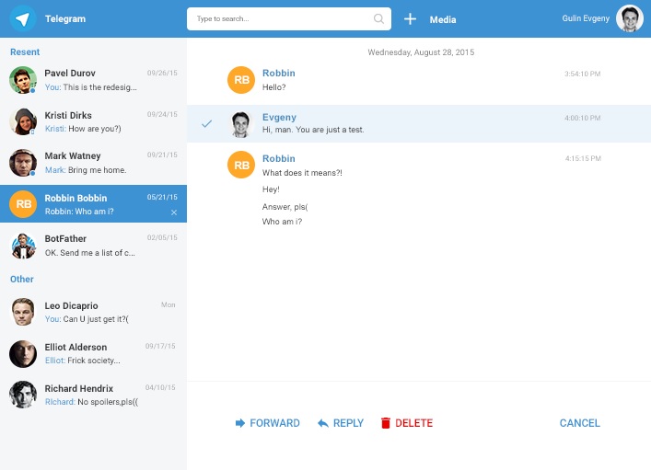Click the Telegram title text

65,18
